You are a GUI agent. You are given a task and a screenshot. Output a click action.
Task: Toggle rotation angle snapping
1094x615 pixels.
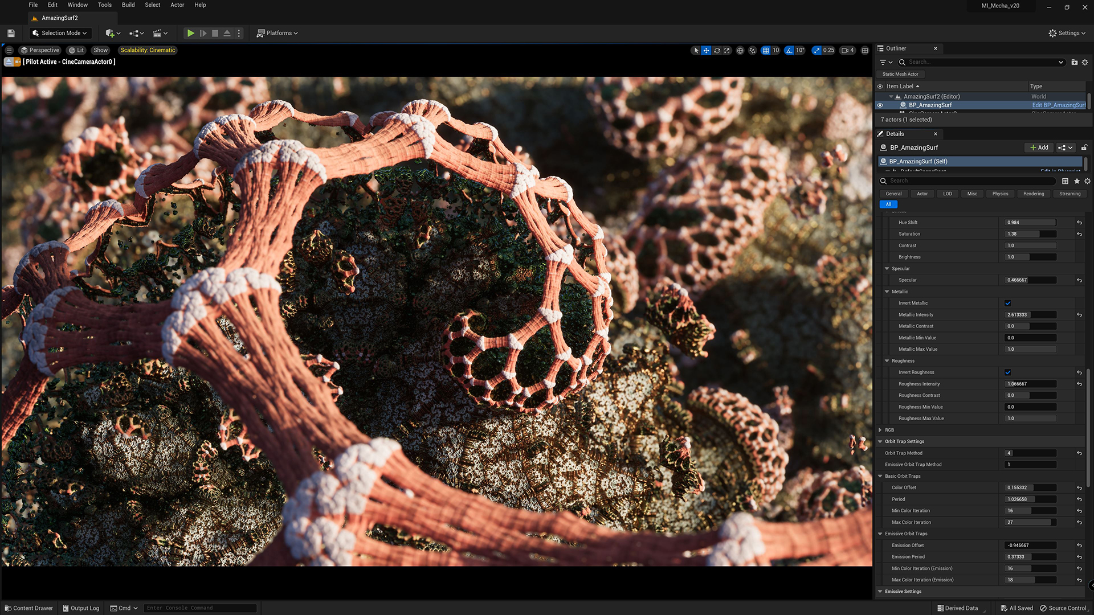click(x=789, y=51)
